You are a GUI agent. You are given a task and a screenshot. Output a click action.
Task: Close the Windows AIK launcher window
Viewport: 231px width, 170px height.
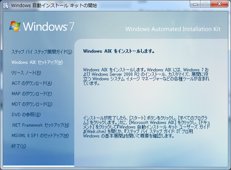[219, 4]
